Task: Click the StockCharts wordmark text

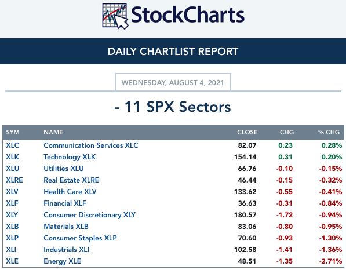Action: point(188,15)
